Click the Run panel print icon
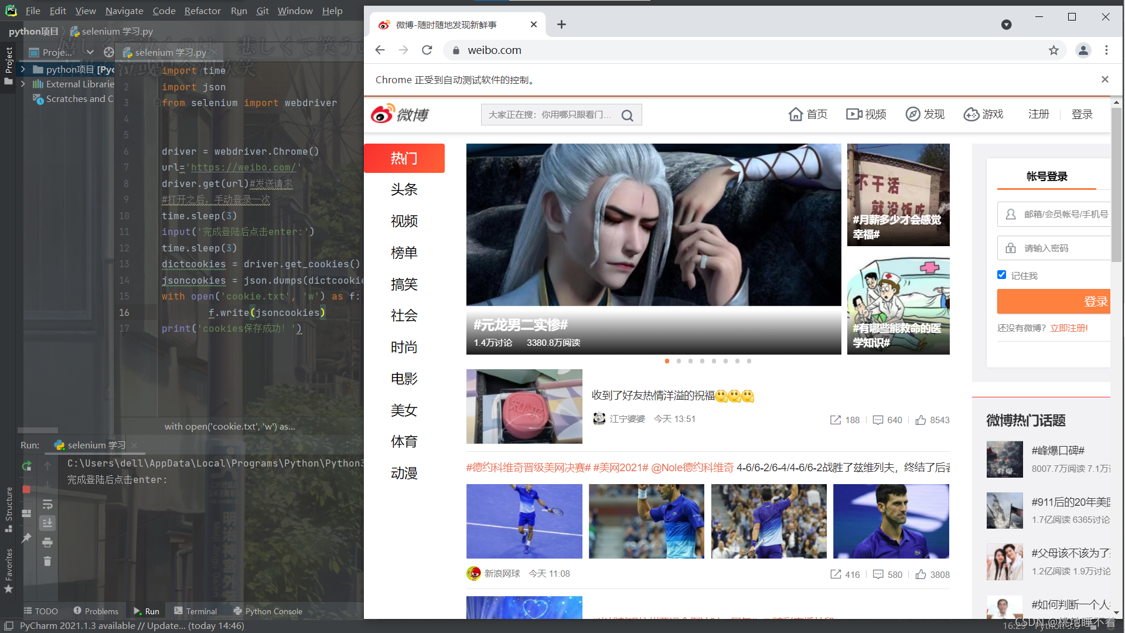Viewport: 1125px width, 633px height. click(x=47, y=542)
